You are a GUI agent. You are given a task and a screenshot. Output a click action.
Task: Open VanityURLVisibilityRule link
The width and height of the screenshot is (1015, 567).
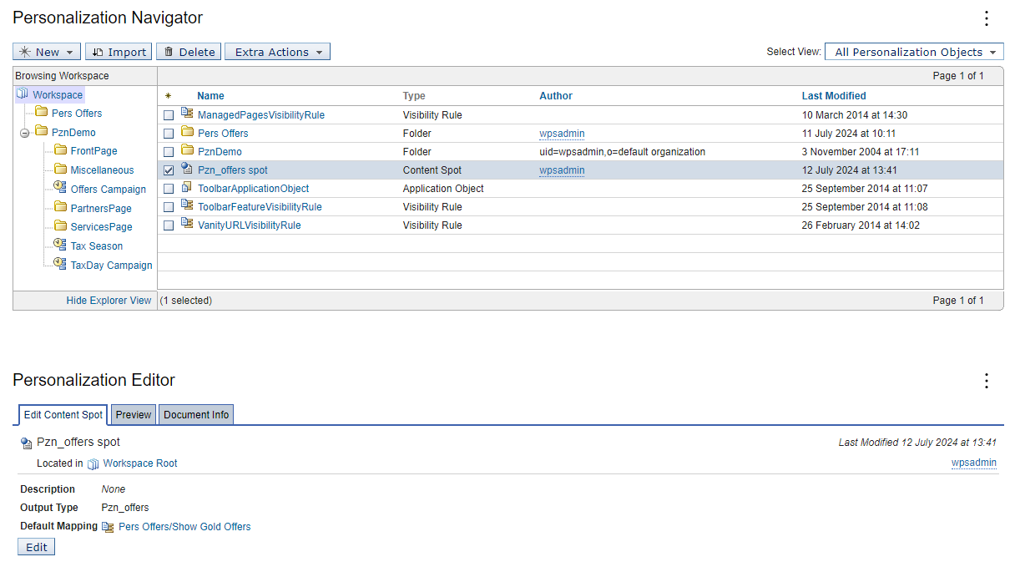250,225
